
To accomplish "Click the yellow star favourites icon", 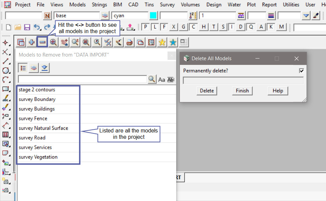I will pyautogui.click(x=162, y=42).
